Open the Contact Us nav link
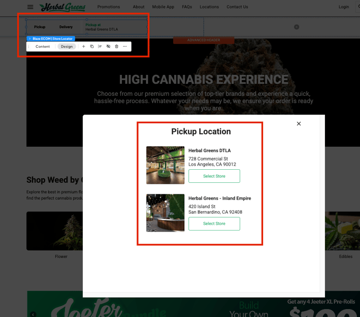The height and width of the screenshot is (317, 360). coord(237,7)
